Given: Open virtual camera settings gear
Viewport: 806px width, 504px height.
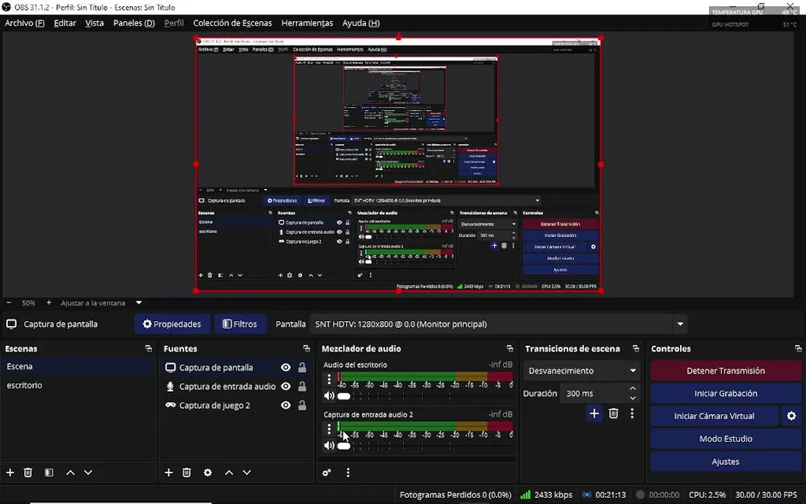Looking at the screenshot, I should [791, 416].
